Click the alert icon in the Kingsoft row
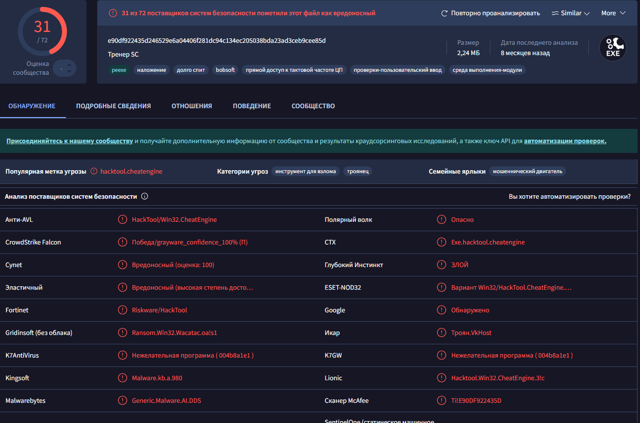The height and width of the screenshot is (423, 640). point(122,378)
